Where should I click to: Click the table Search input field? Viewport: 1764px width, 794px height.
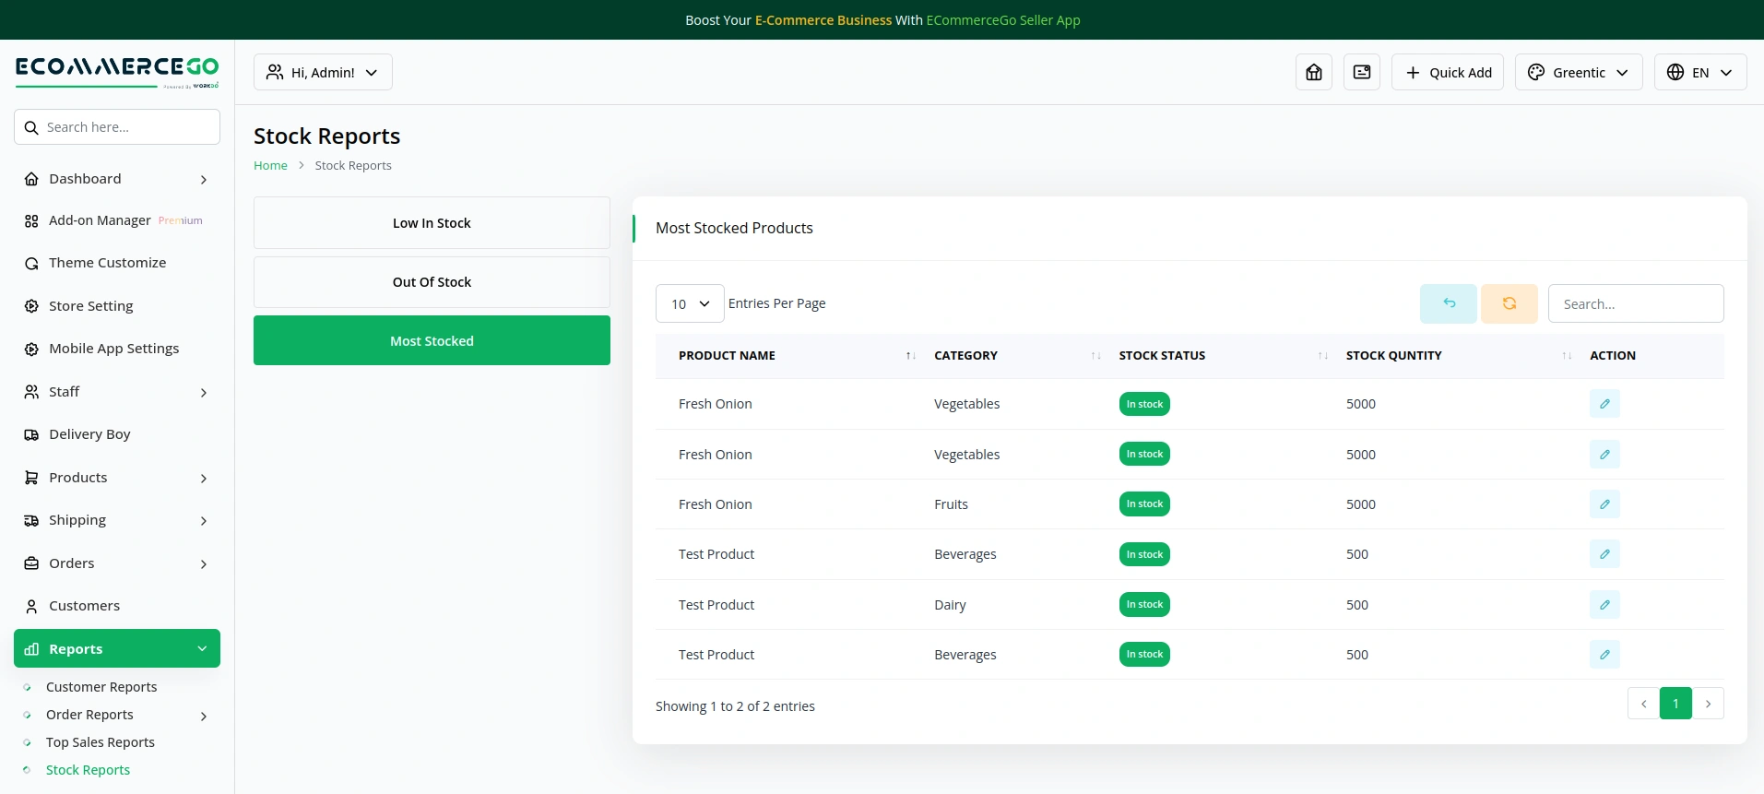[x=1635, y=303]
